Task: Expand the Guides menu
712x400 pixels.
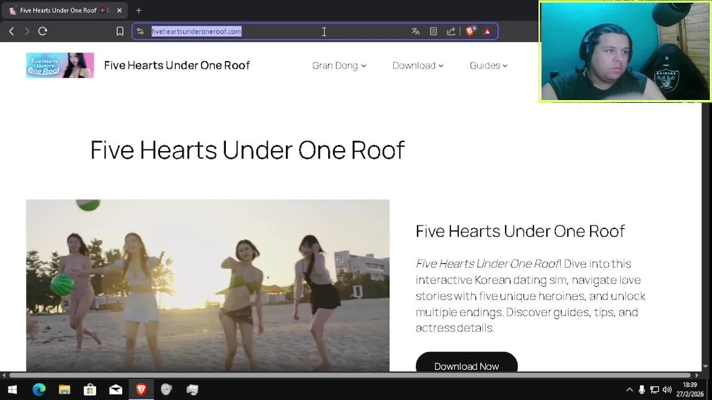Action: (x=488, y=66)
